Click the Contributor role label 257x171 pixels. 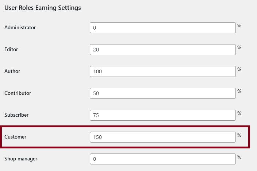coord(18,93)
